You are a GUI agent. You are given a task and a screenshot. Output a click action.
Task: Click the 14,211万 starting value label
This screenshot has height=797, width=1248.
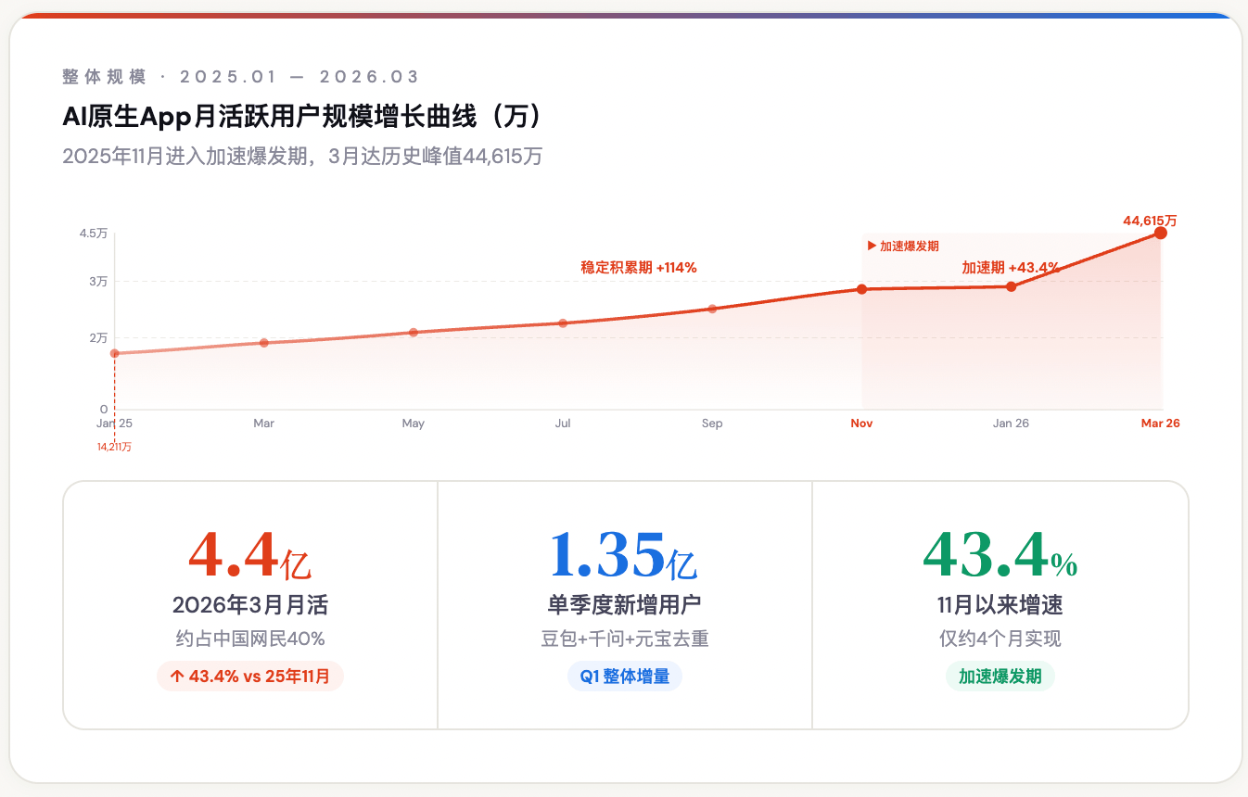click(x=115, y=447)
